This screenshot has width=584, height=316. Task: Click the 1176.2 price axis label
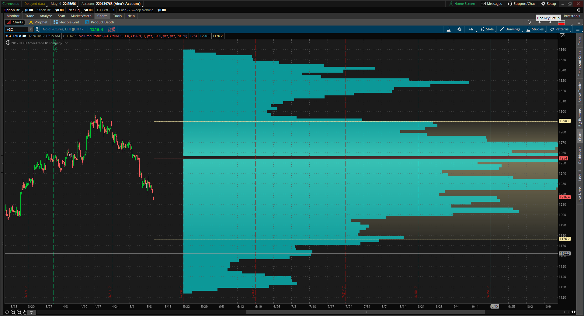point(565,239)
